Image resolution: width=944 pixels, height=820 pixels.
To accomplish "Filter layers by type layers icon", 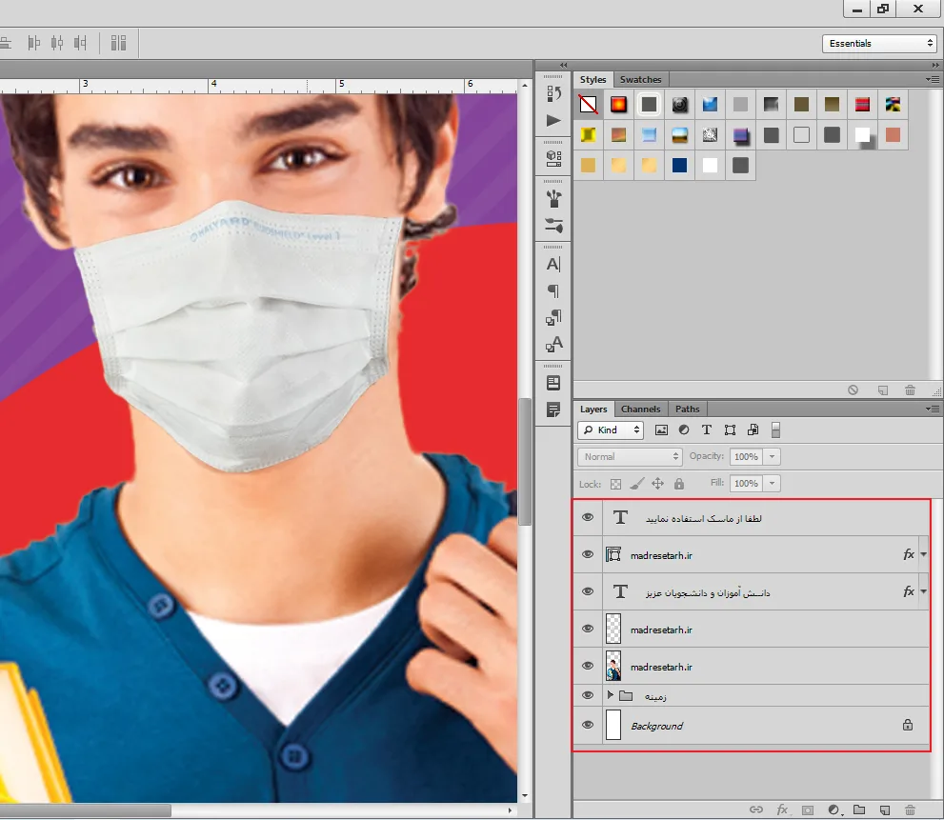I will [707, 430].
